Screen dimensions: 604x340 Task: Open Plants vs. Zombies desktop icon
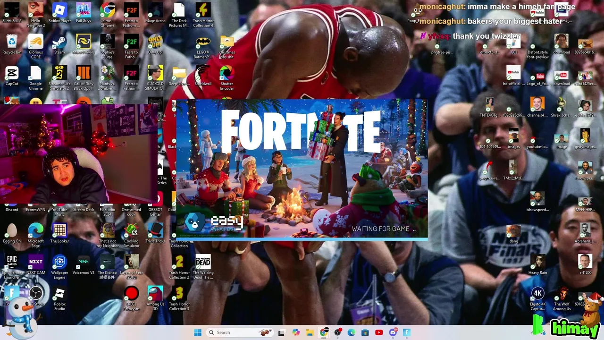click(x=108, y=78)
